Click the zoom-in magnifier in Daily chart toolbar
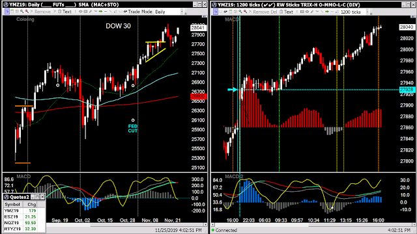Image resolution: width=417 pixels, height=234 pixels. (22, 12)
